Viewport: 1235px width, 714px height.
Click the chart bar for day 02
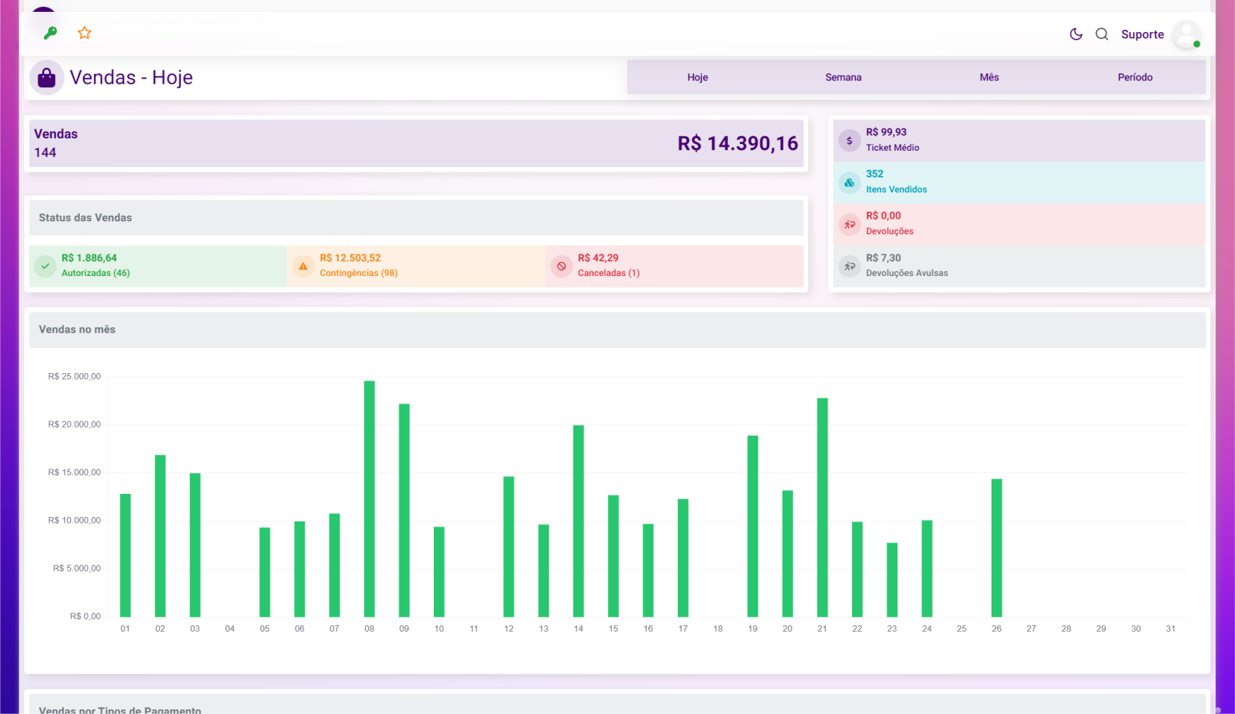(160, 536)
